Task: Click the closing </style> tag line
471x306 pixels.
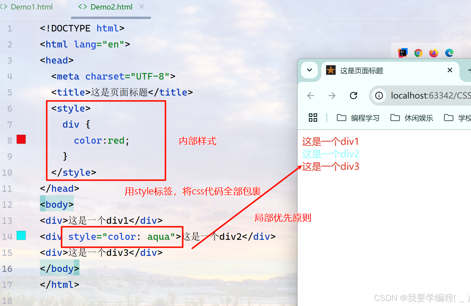Action: coord(74,173)
